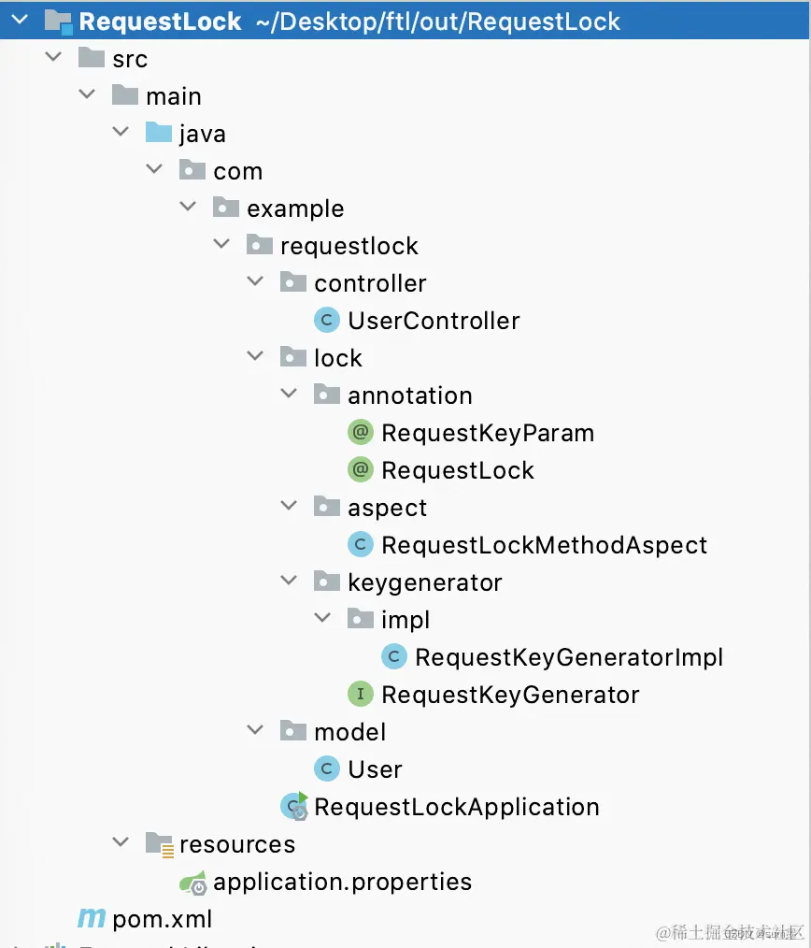Collapse the resources folder arrow
The width and height of the screenshot is (811, 948).
click(121, 843)
